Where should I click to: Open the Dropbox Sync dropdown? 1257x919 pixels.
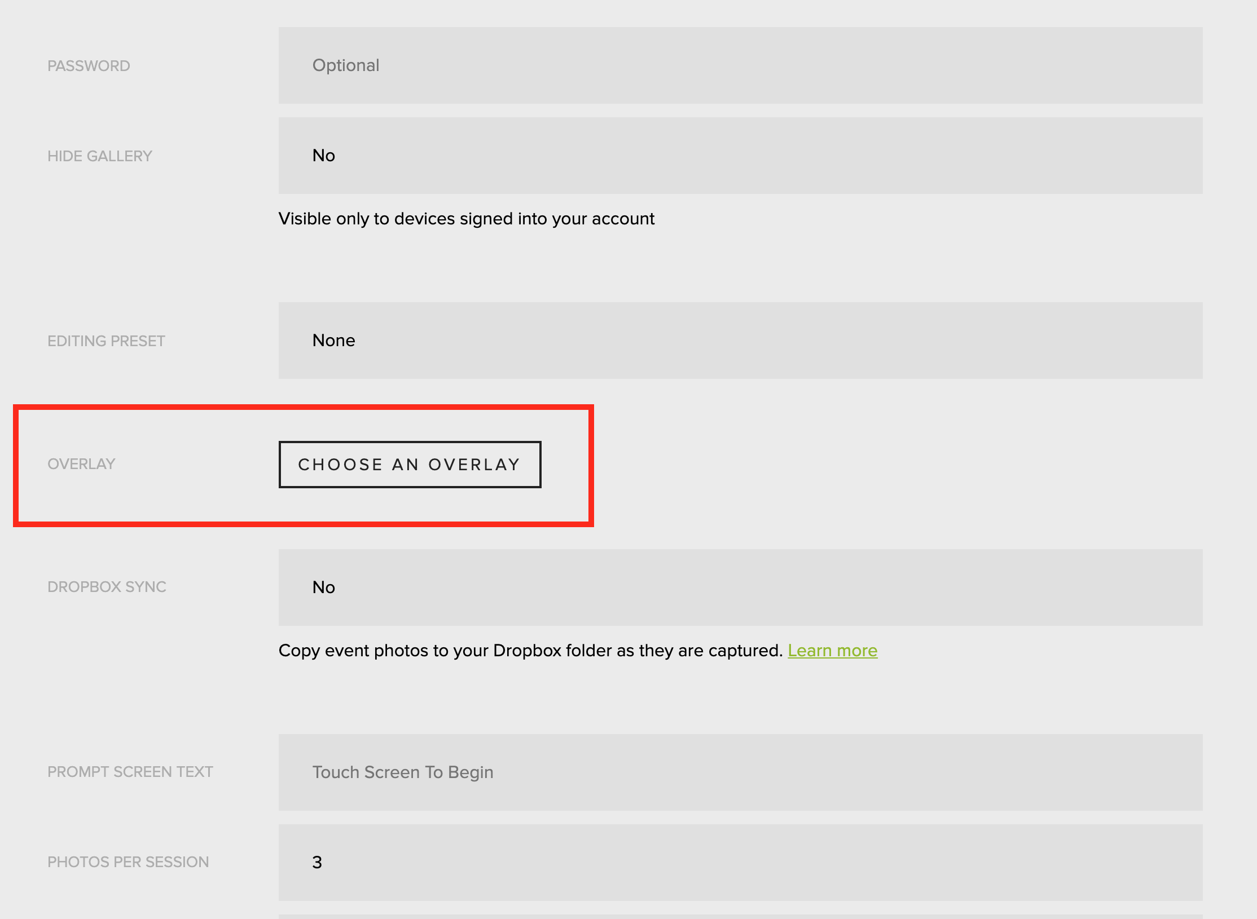pyautogui.click(x=740, y=587)
